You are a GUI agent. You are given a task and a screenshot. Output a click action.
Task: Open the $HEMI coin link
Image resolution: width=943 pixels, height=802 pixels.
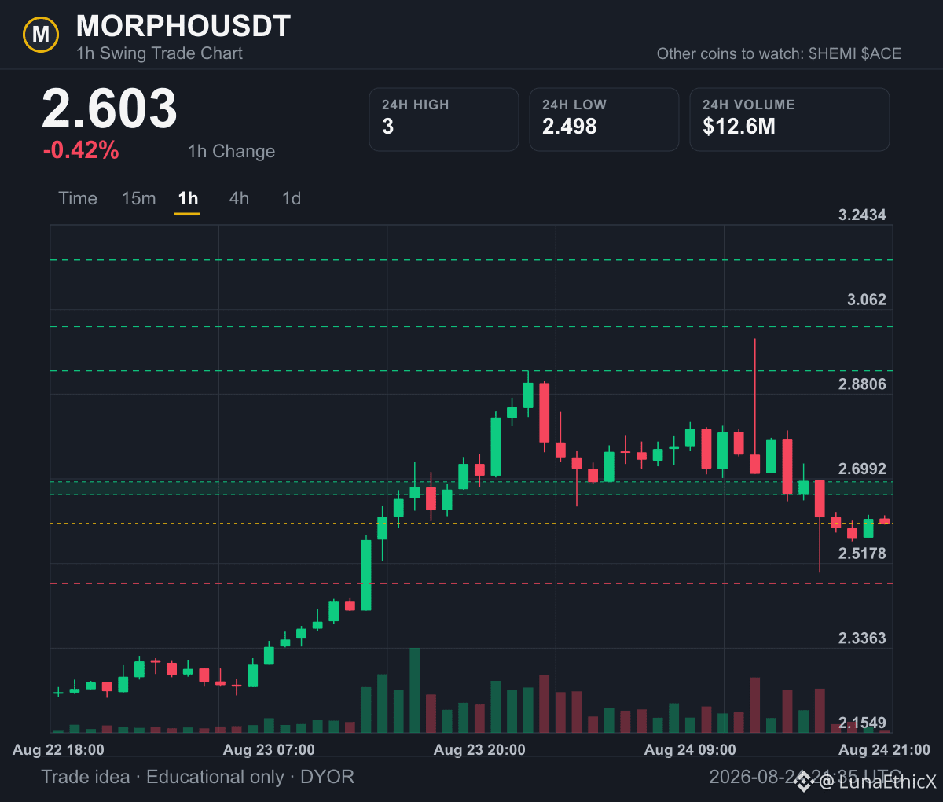click(x=832, y=53)
